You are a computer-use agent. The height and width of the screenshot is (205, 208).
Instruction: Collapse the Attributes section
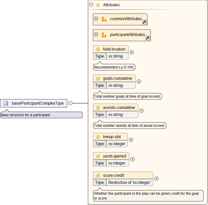point(91,5)
